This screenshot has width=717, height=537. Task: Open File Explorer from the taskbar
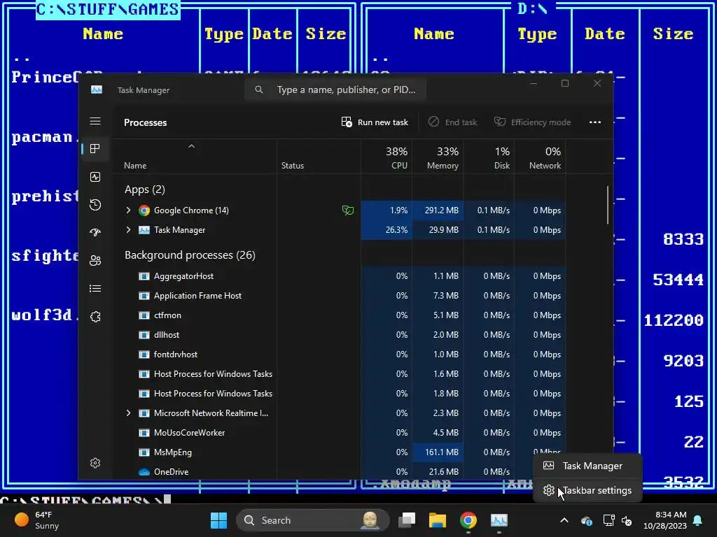click(437, 520)
